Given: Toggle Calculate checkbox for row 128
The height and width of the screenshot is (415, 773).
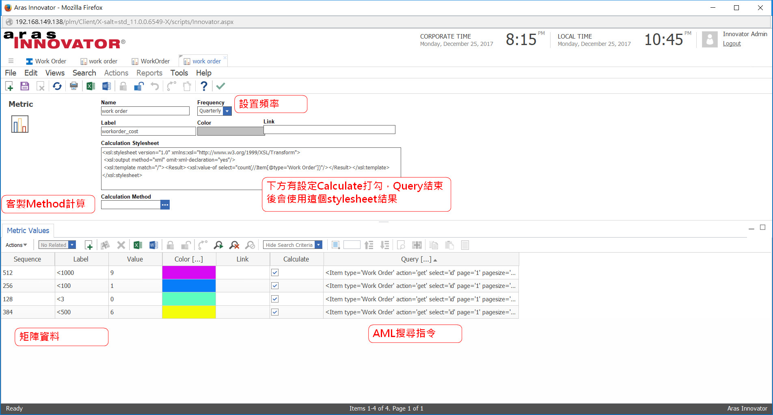Looking at the screenshot, I should click(275, 299).
